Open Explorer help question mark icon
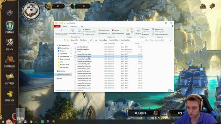Screen dimensions: 221x124 click(x=173, y=26)
